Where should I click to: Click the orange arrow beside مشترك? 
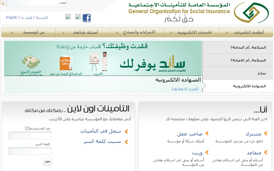tap(265, 133)
